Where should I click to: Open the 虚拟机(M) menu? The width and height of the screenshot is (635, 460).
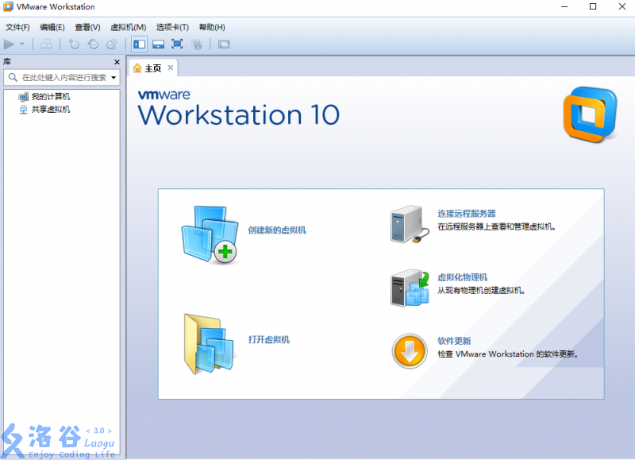pyautogui.click(x=129, y=27)
